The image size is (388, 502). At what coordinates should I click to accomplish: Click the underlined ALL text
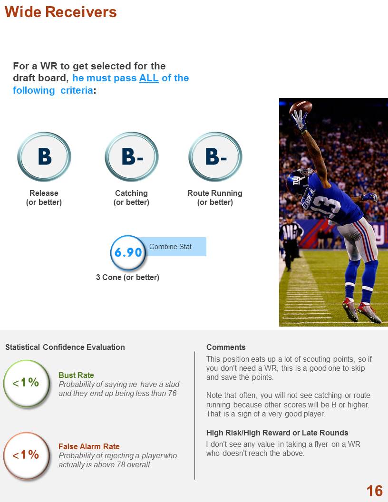click(149, 78)
